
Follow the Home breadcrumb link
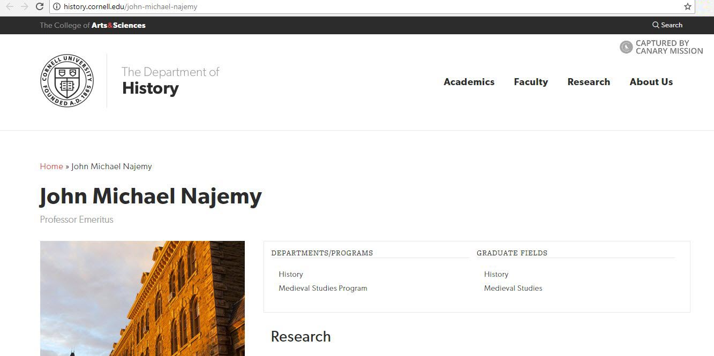click(x=51, y=166)
